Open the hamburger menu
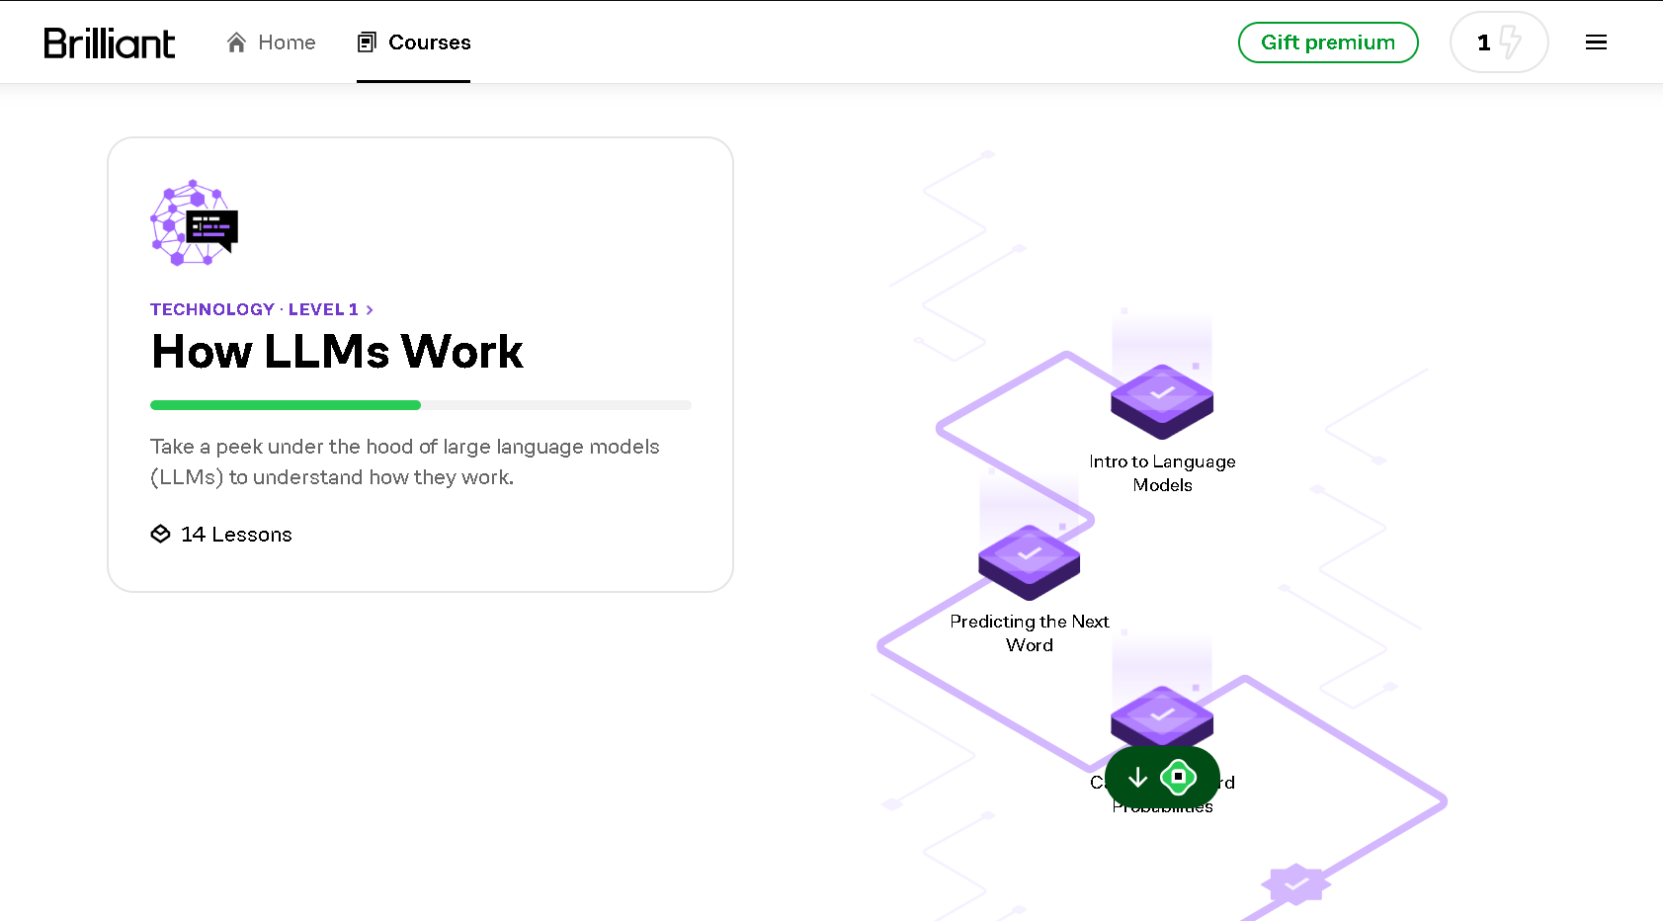 point(1596,42)
